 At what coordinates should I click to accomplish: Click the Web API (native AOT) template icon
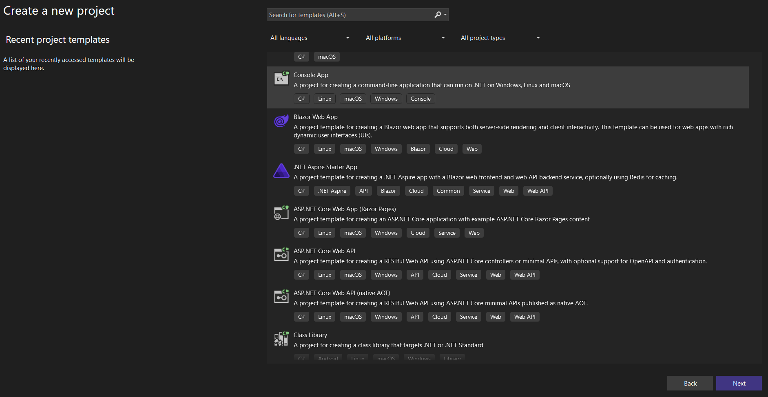(x=281, y=297)
